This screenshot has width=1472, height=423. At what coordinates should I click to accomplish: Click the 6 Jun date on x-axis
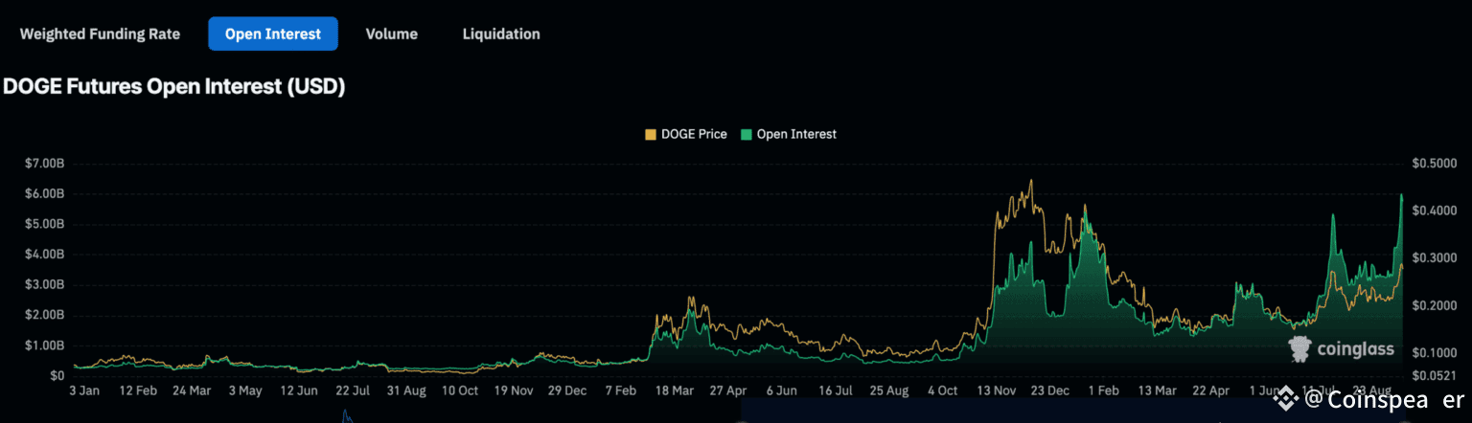782,391
